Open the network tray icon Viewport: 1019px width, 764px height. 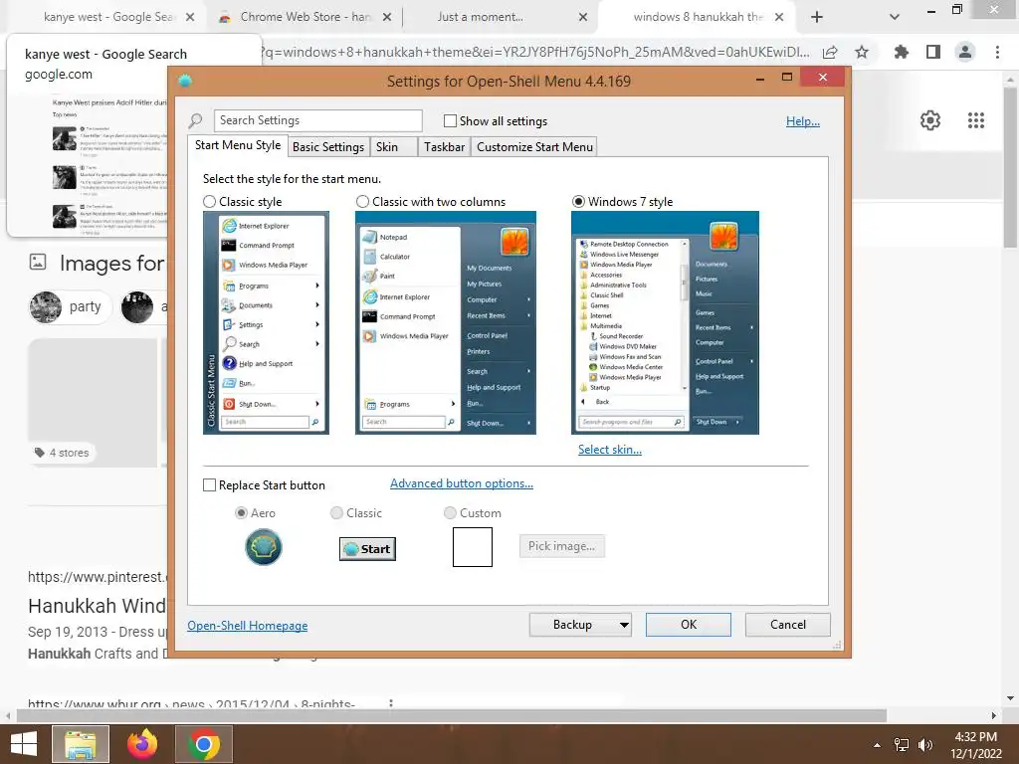[x=902, y=745]
